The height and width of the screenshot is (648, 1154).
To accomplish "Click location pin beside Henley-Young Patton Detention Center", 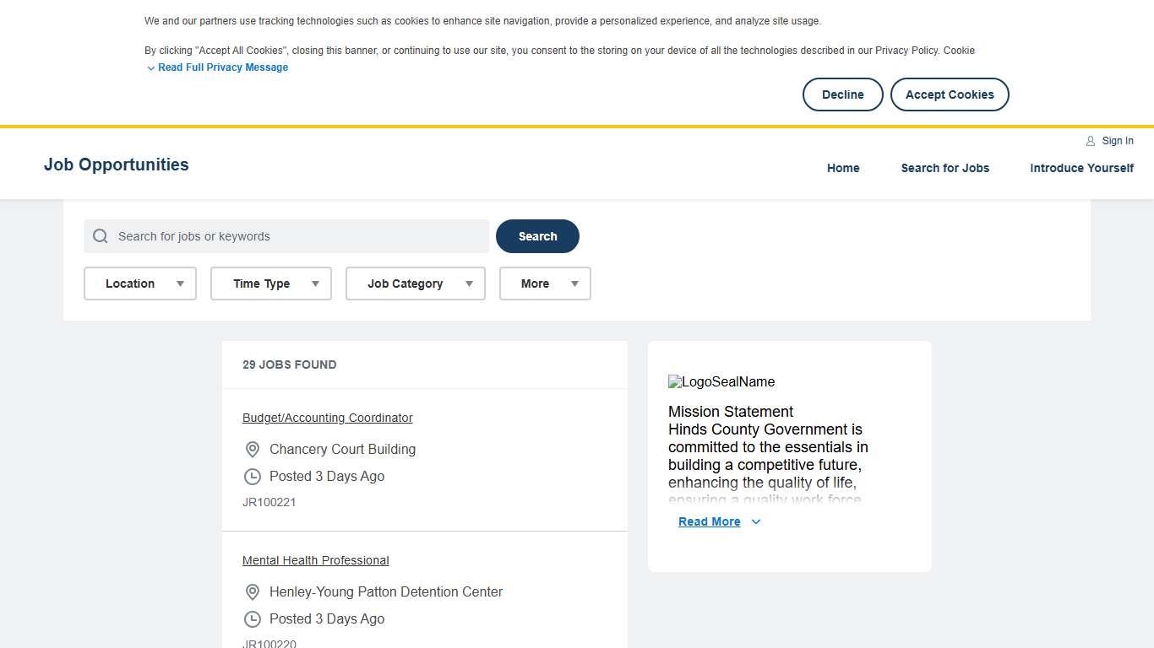I will pyautogui.click(x=253, y=592).
